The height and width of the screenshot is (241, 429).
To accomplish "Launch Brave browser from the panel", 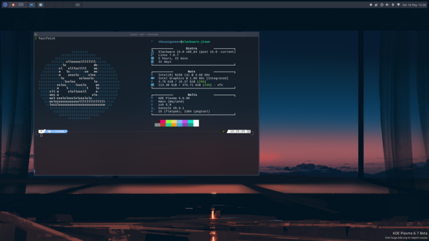I will coord(13,5).
